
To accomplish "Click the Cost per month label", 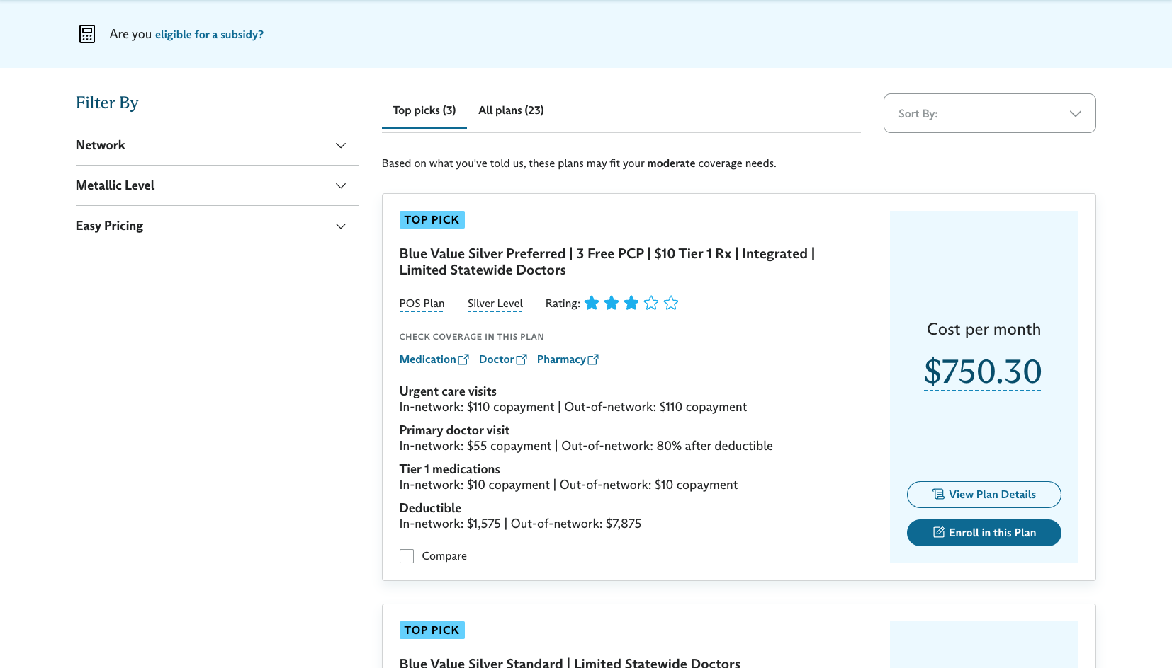I will coord(984,329).
